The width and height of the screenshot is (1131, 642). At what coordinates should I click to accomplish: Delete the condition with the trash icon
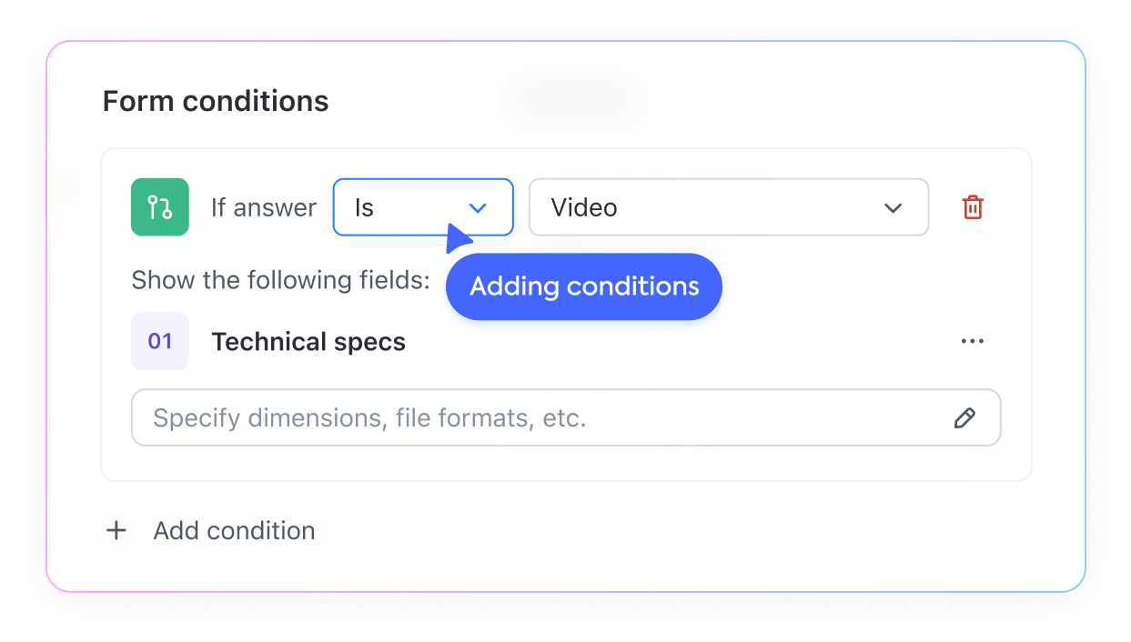(x=973, y=207)
